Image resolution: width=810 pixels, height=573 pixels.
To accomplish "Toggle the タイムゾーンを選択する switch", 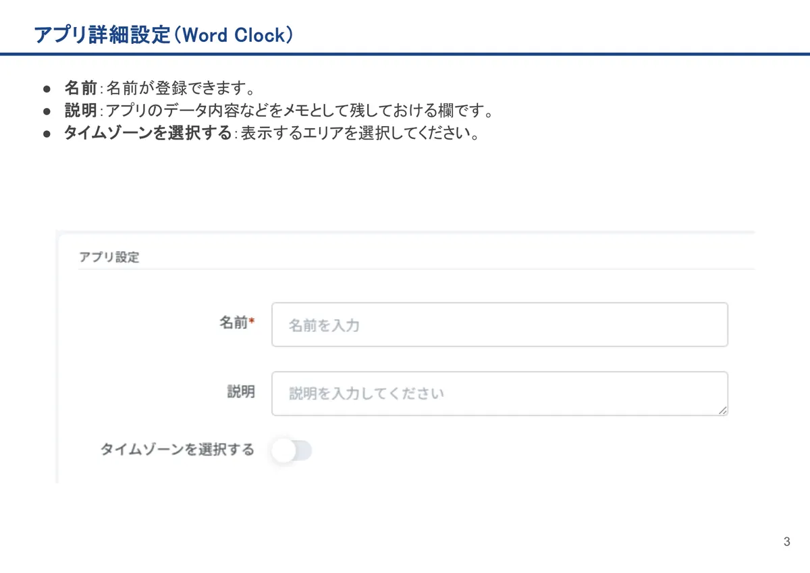I will pyautogui.click(x=291, y=450).
